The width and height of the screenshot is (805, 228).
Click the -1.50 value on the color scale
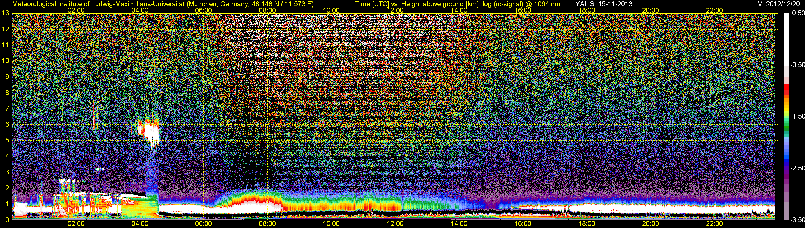coord(797,116)
